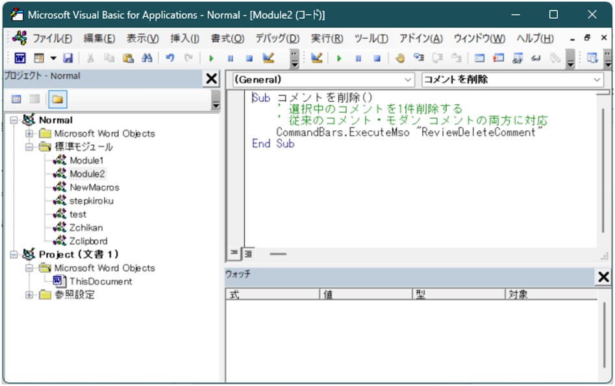The image size is (615, 386).
Task: Open the 表示(V) menu
Action: 142,38
